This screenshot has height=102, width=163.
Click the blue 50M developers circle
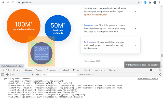pyautogui.click(x=58, y=28)
